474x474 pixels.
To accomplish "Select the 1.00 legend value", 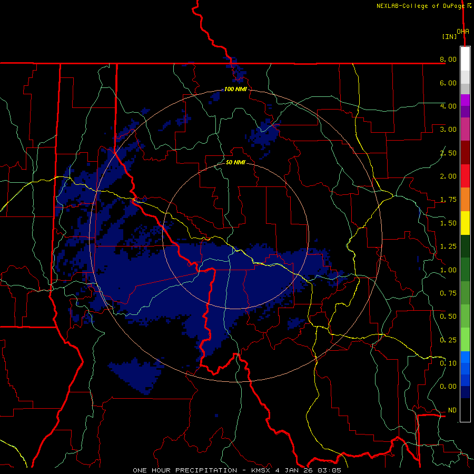I will coord(448,270).
